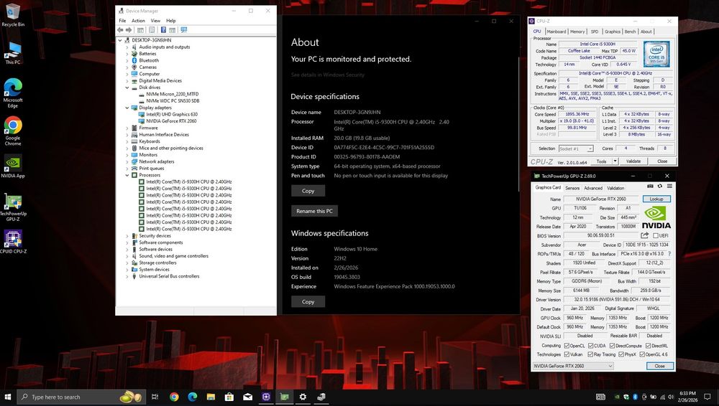Open the notification center icon on taskbar
The image size is (719, 406).
click(707, 397)
